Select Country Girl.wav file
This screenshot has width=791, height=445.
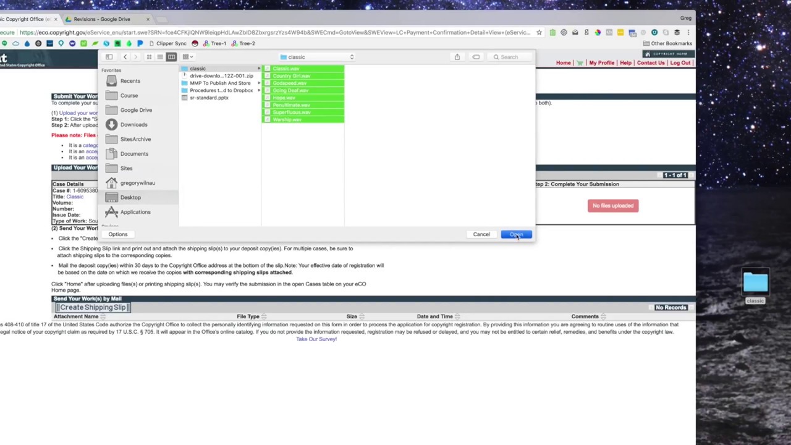coord(303,75)
